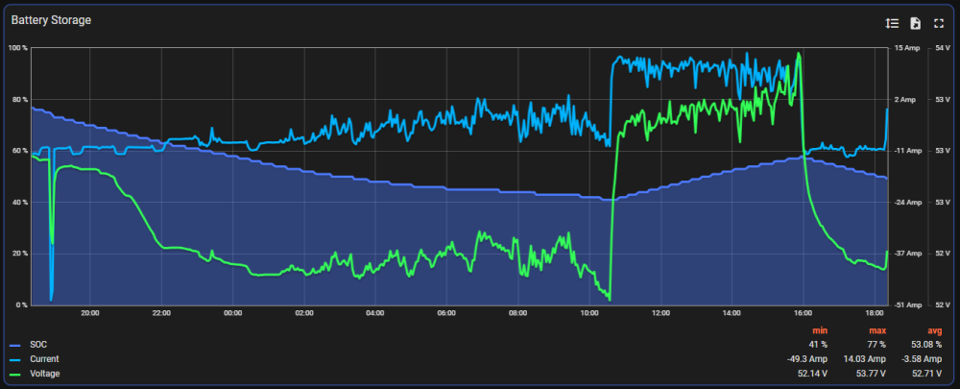Click the -11 Amp axis label
The width and height of the screenshot is (960, 389).
click(908, 151)
